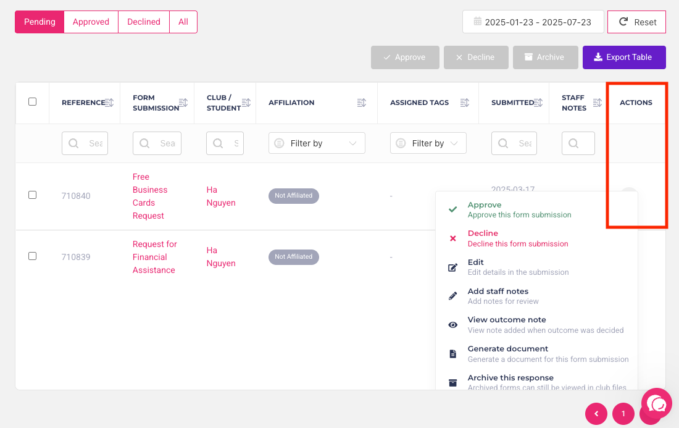This screenshot has width=679, height=428.
Task: Open Ha Nguyen link in row 710839
Action: click(221, 257)
